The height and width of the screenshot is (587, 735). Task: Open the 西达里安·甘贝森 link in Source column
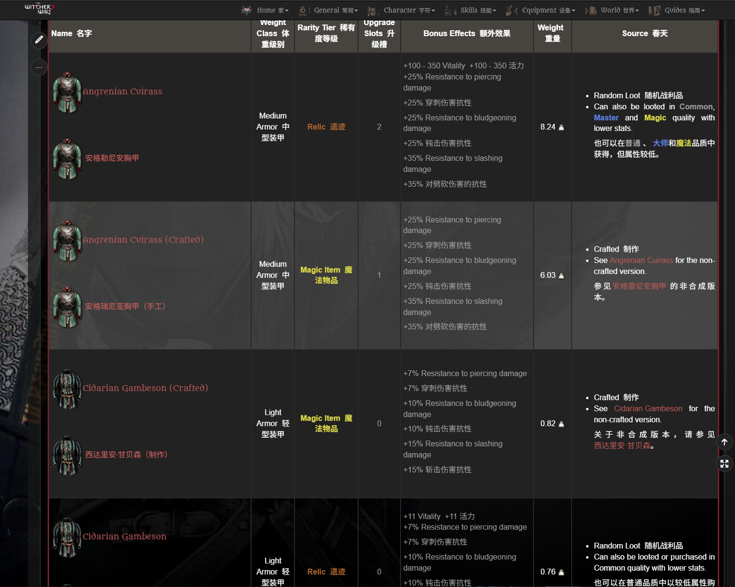622,445
